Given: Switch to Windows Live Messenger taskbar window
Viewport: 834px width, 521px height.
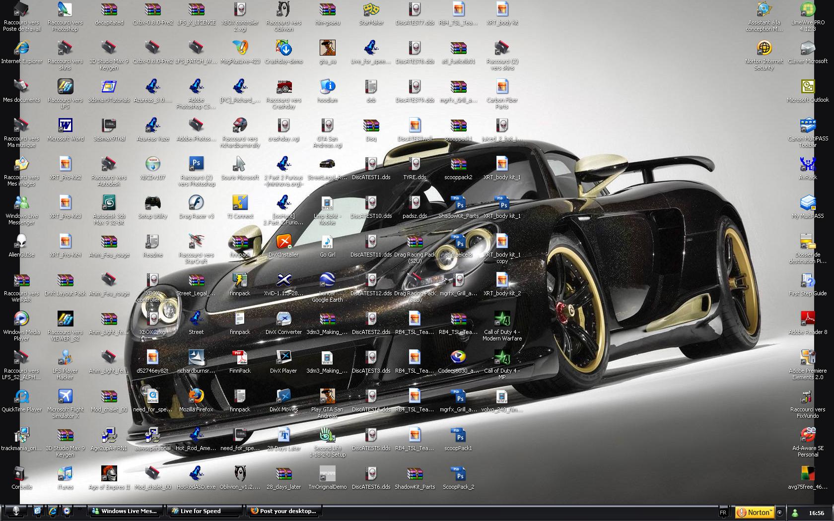Looking at the screenshot, I should point(124,511).
